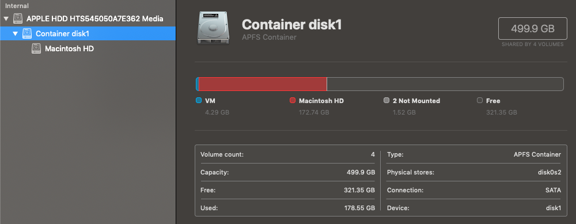Click the blue VM segment of usage bar
576x224 pixels.
coord(197,84)
